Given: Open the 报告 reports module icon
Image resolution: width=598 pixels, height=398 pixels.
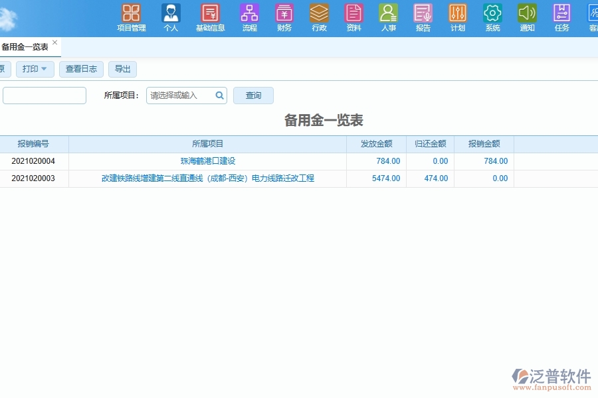Looking at the screenshot, I should click(x=423, y=18).
